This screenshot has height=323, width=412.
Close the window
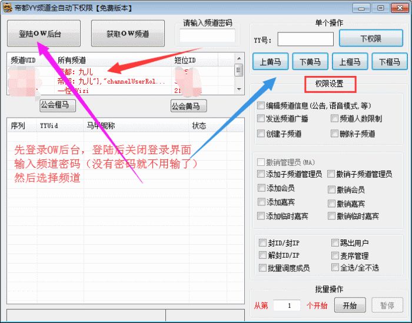(400, 8)
